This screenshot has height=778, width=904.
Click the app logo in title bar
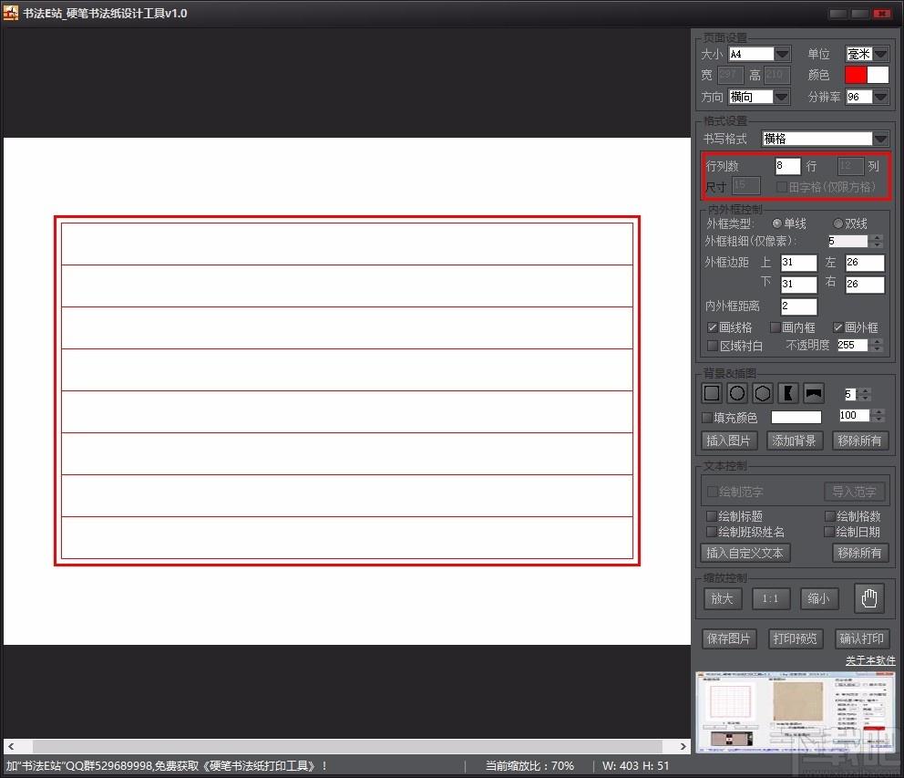[10, 13]
